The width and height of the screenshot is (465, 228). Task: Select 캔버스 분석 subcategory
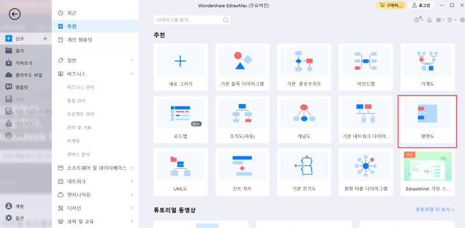tap(78, 154)
